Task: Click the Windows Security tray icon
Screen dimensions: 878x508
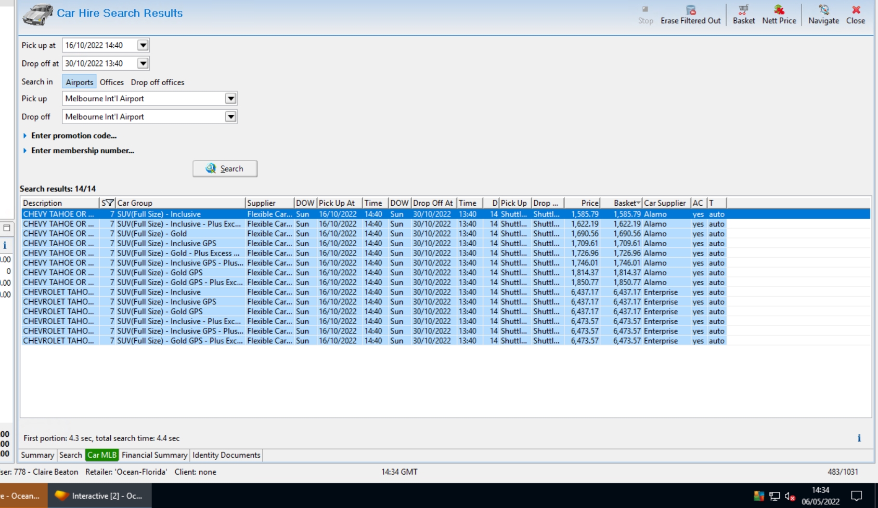Action: 759,496
